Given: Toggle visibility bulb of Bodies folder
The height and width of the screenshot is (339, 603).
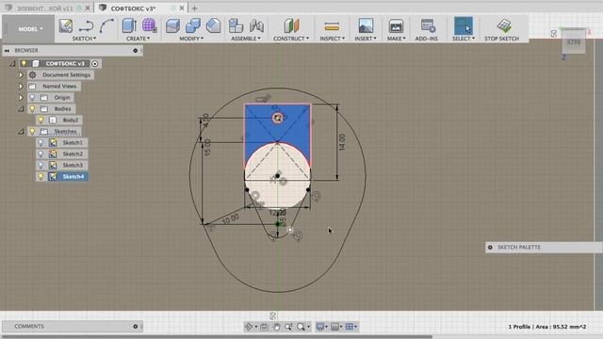Looking at the screenshot, I should [x=32, y=109].
